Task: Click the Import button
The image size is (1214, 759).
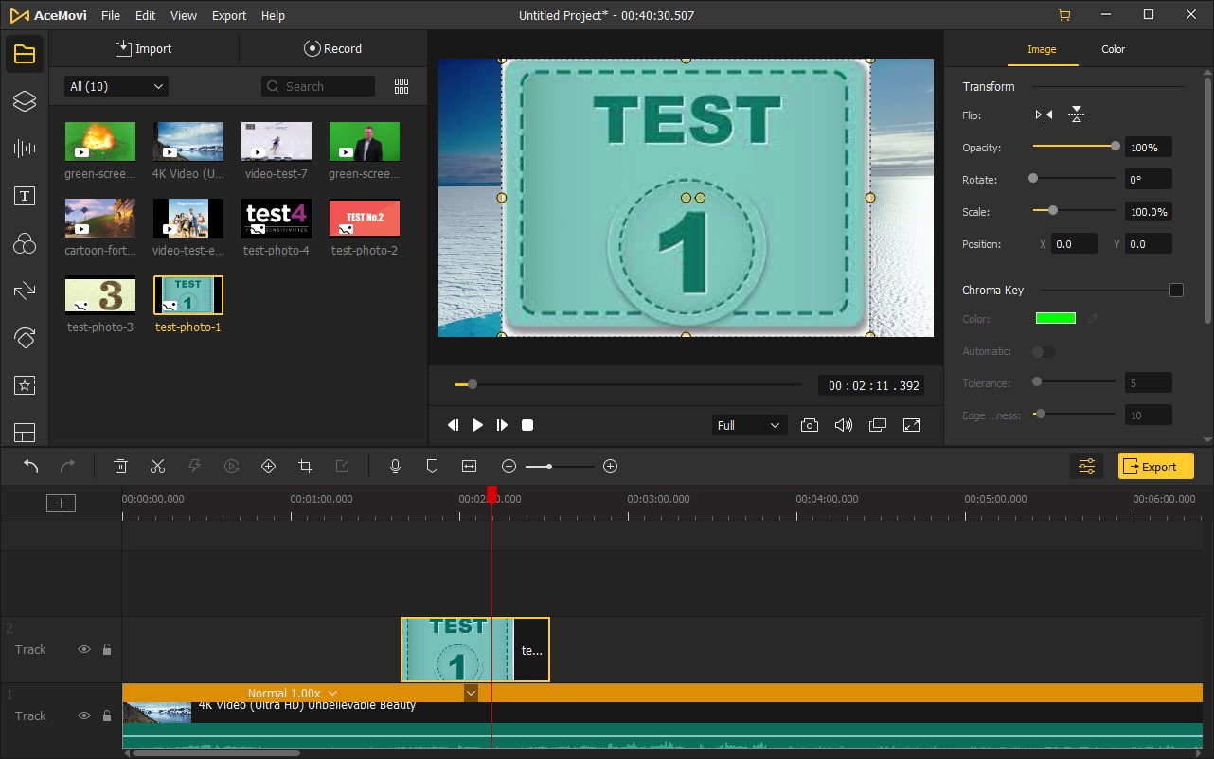Action: click(144, 49)
